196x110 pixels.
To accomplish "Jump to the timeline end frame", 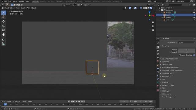I will pyautogui.click(x=84, y=101).
